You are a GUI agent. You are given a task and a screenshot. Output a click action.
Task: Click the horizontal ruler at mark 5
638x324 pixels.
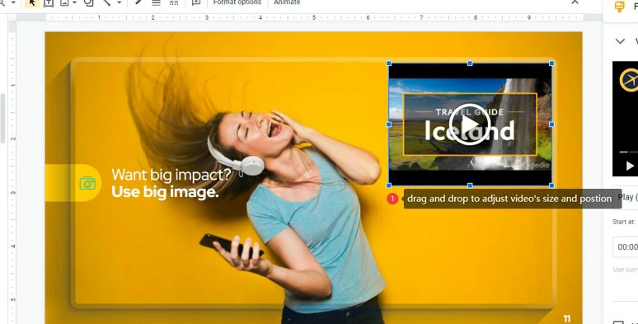(x=314, y=17)
